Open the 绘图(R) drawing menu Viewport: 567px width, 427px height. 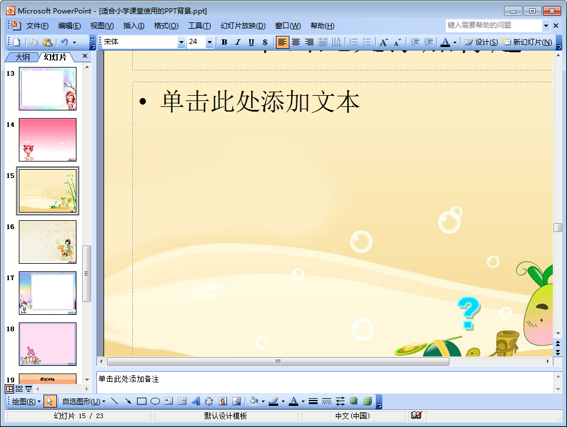click(x=26, y=401)
